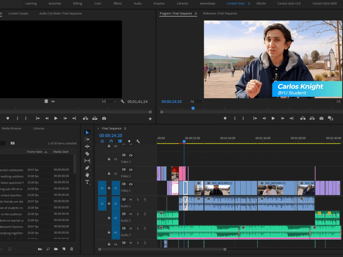343x257 pixels.
Task: Toggle lock on V2 track
Action: (109, 173)
